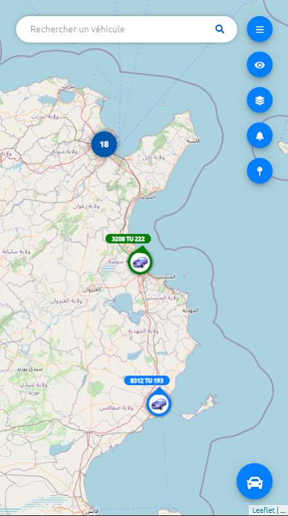The image size is (288, 516).
Task: Open the bell notifications button
Action: [x=260, y=135]
